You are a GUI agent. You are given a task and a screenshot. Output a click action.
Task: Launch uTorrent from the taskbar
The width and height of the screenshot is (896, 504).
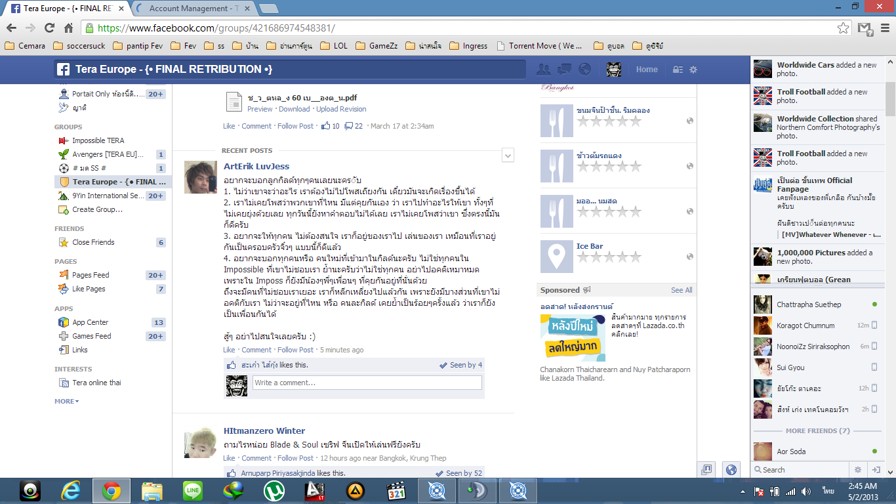(x=274, y=491)
